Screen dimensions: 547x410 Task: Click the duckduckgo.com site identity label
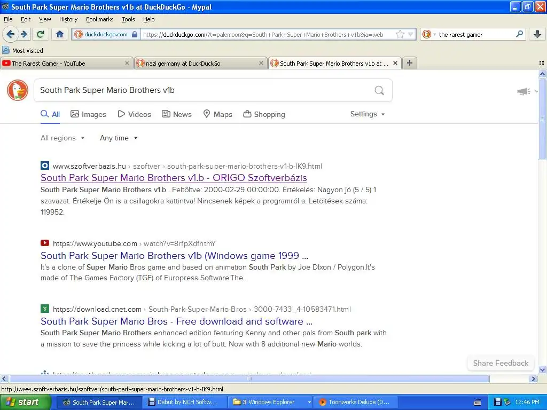pyautogui.click(x=106, y=34)
